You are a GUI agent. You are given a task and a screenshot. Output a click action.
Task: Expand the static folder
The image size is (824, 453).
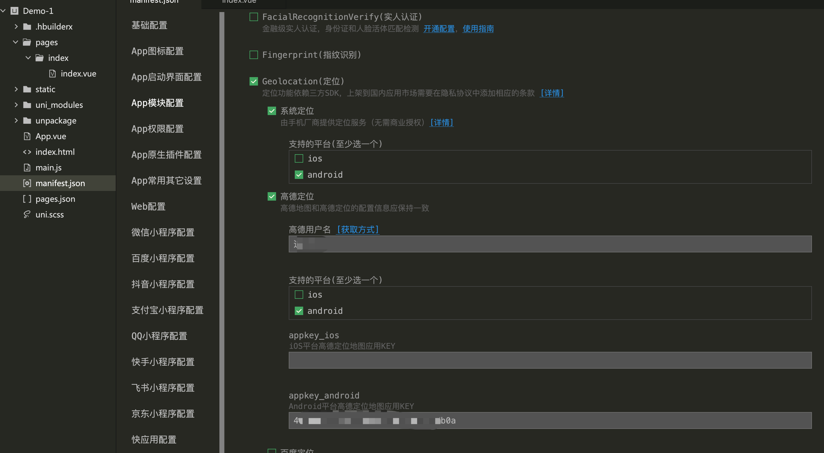(16, 89)
